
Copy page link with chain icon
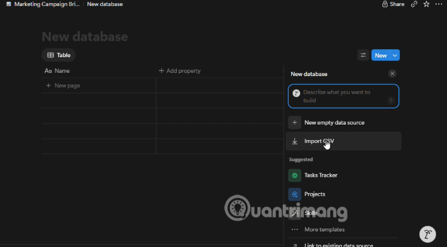coord(414,4)
